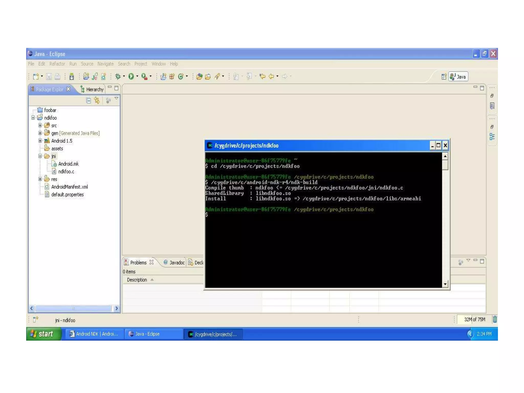Click the Run green play toolbar icon
Viewport: 524px width, 393px height.
pos(131,77)
